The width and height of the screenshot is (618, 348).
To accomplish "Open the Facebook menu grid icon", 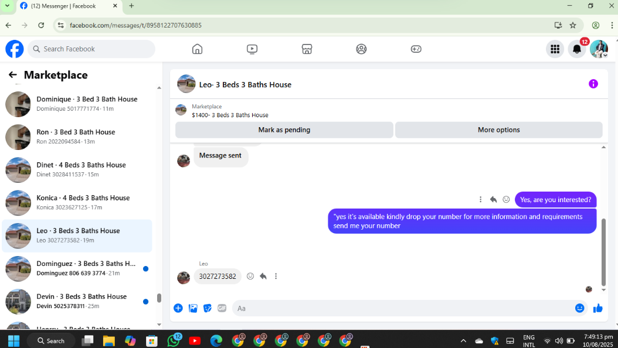I will (555, 49).
